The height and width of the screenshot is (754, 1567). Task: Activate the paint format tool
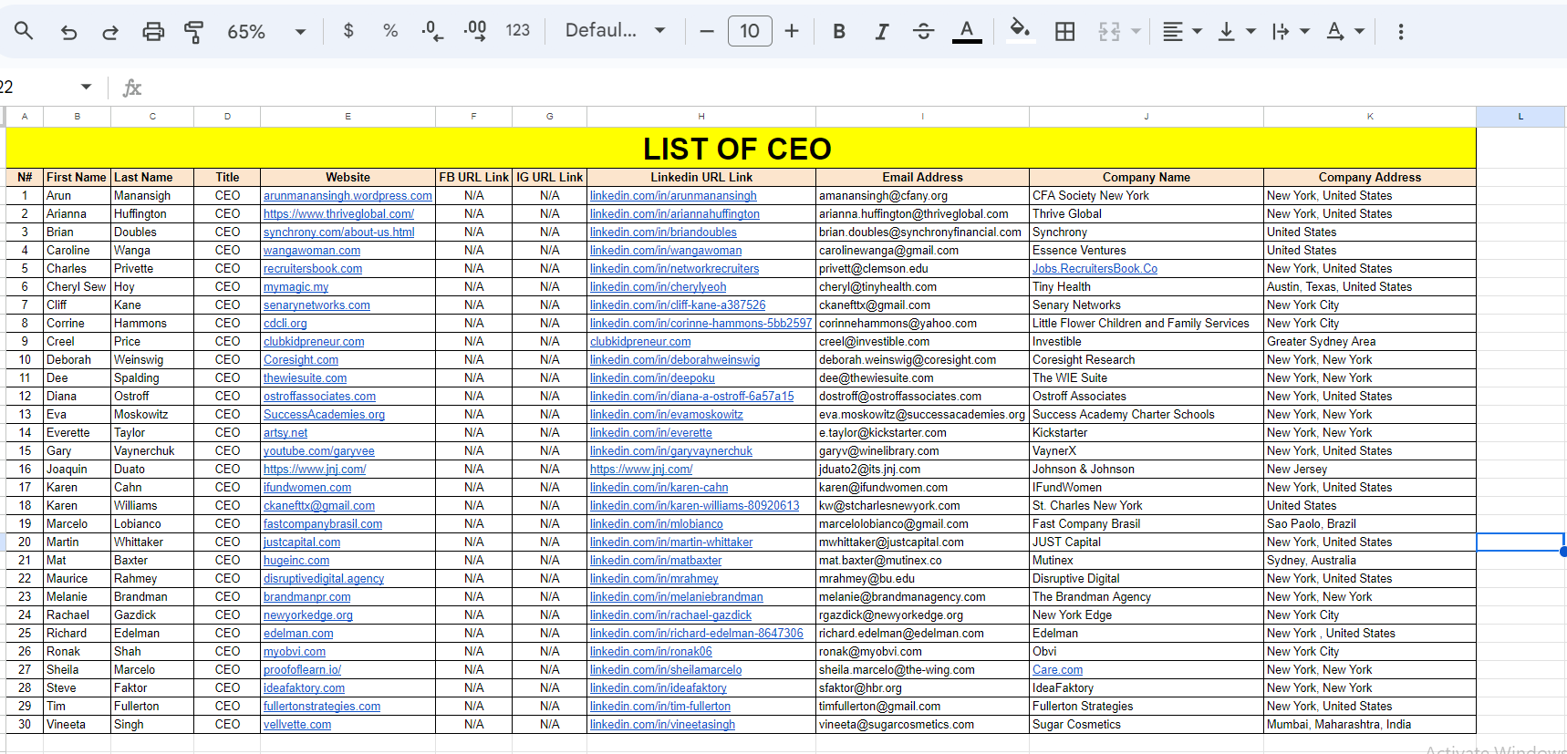193,31
